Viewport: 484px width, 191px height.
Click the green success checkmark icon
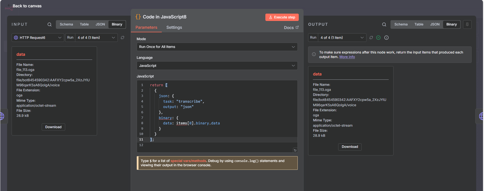tap(378, 38)
